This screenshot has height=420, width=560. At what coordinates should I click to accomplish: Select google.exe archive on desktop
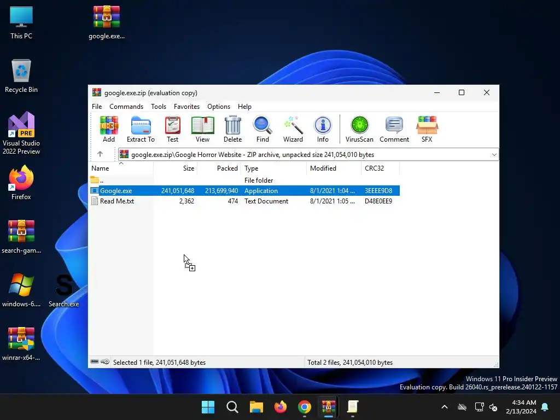(x=107, y=22)
